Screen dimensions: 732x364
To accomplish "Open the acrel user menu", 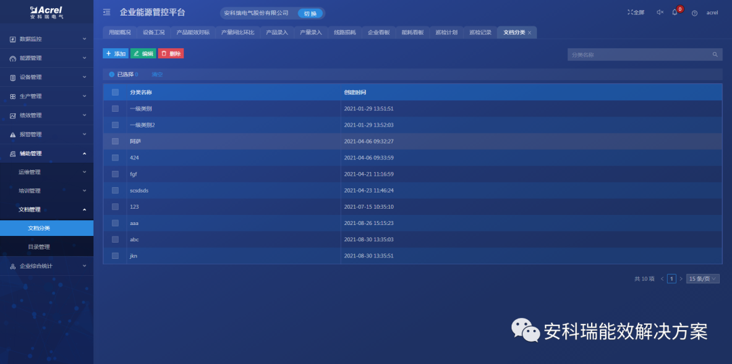I will (712, 13).
